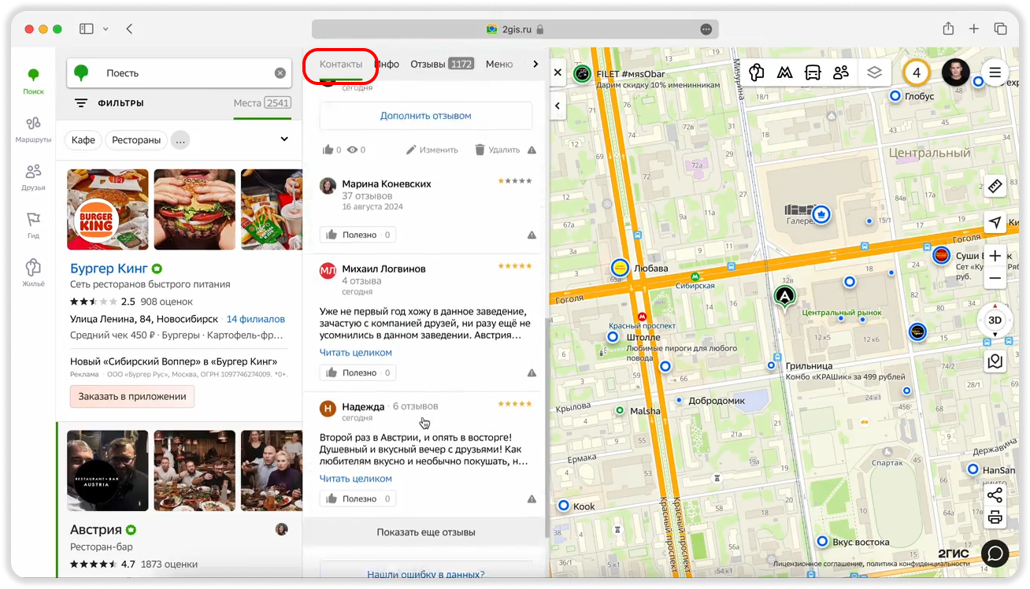
Task: Open the Гид section
Action: (33, 225)
